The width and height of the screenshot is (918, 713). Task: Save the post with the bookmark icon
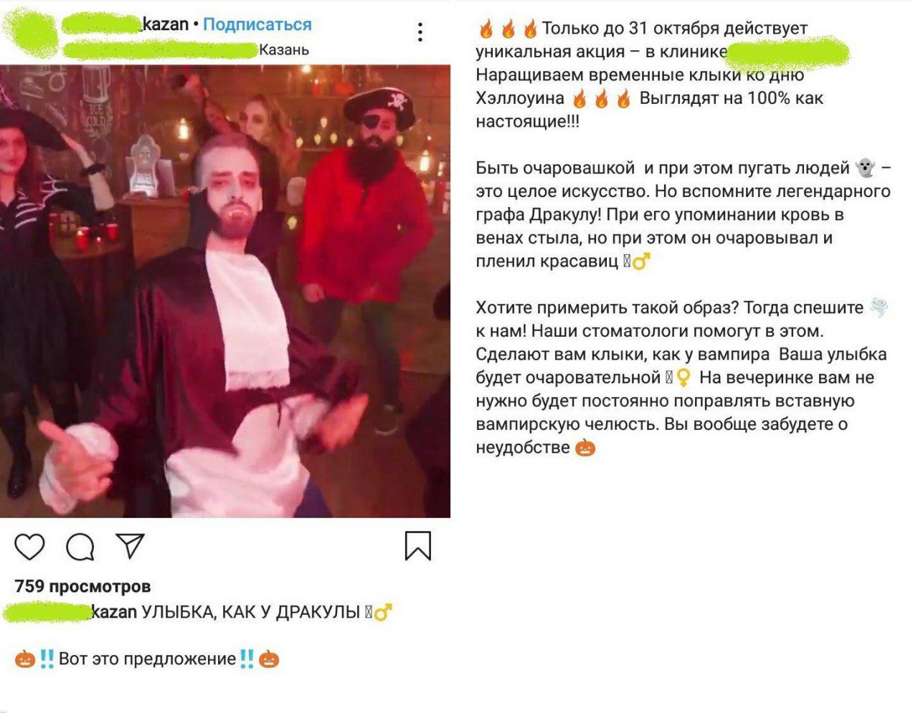[x=418, y=545]
